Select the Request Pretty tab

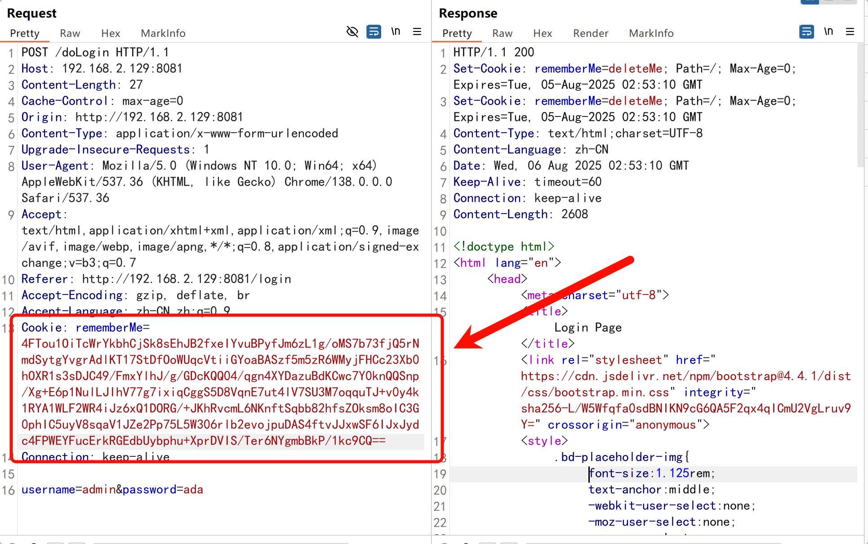[25, 33]
